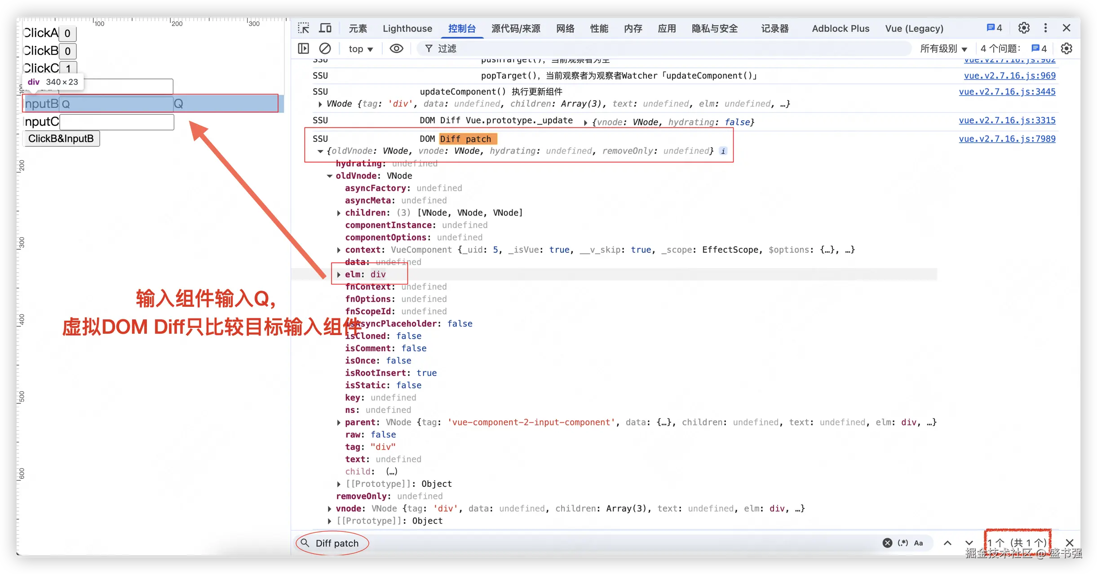1097x574 pixels.
Task: Jump to previous search result arrow
Action: [x=947, y=543]
